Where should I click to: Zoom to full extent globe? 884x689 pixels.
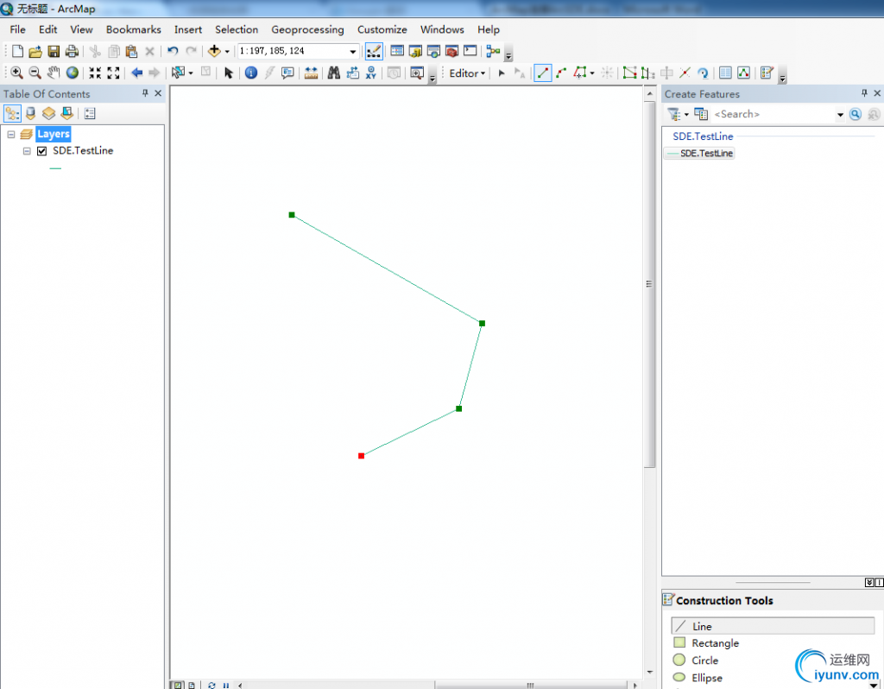tap(73, 73)
